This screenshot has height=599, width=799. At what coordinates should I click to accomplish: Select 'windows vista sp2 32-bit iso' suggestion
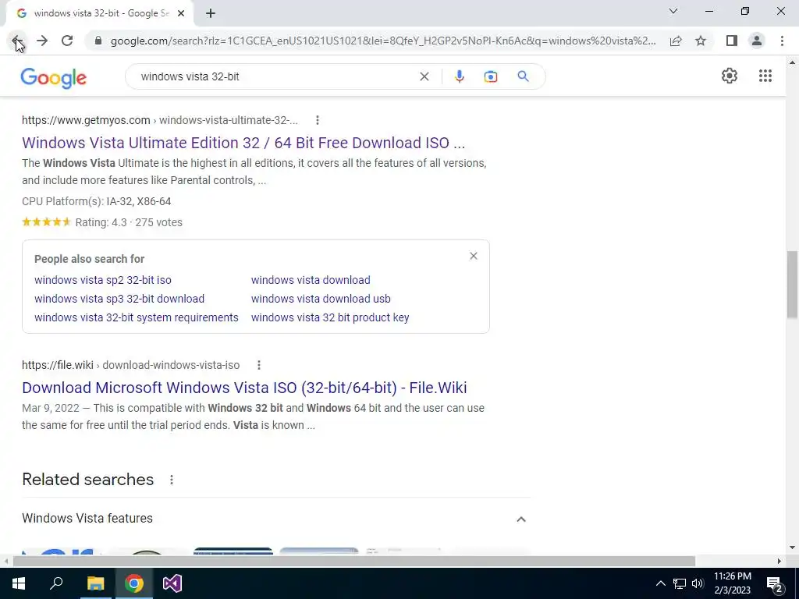click(x=103, y=280)
